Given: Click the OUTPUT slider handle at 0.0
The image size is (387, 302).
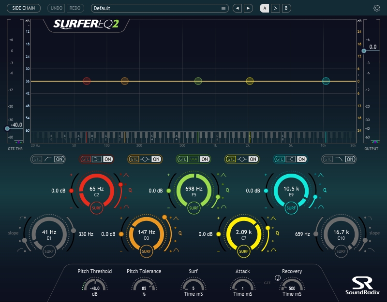Looking at the screenshot, I should [x=364, y=51].
